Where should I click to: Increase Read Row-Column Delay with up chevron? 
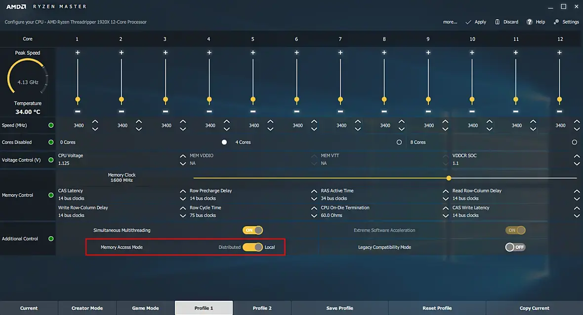point(577,191)
